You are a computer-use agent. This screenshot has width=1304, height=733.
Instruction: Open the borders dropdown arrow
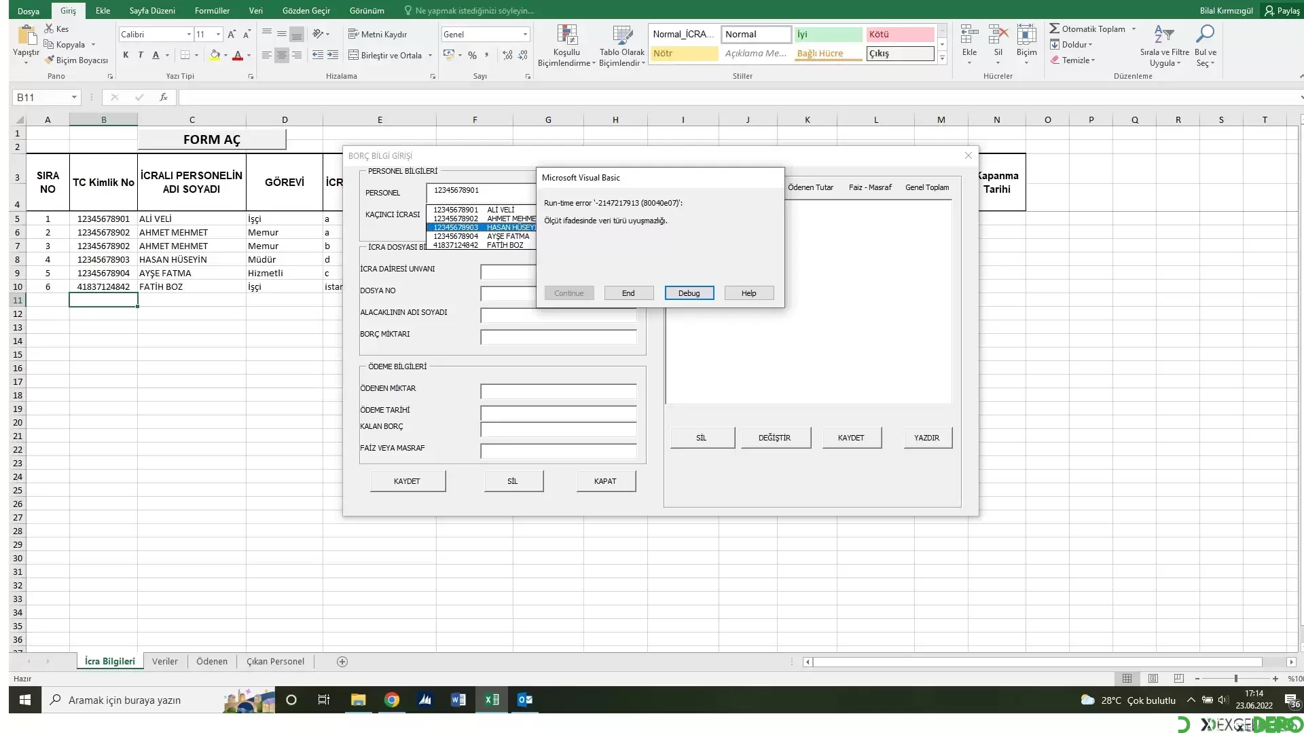[196, 55]
